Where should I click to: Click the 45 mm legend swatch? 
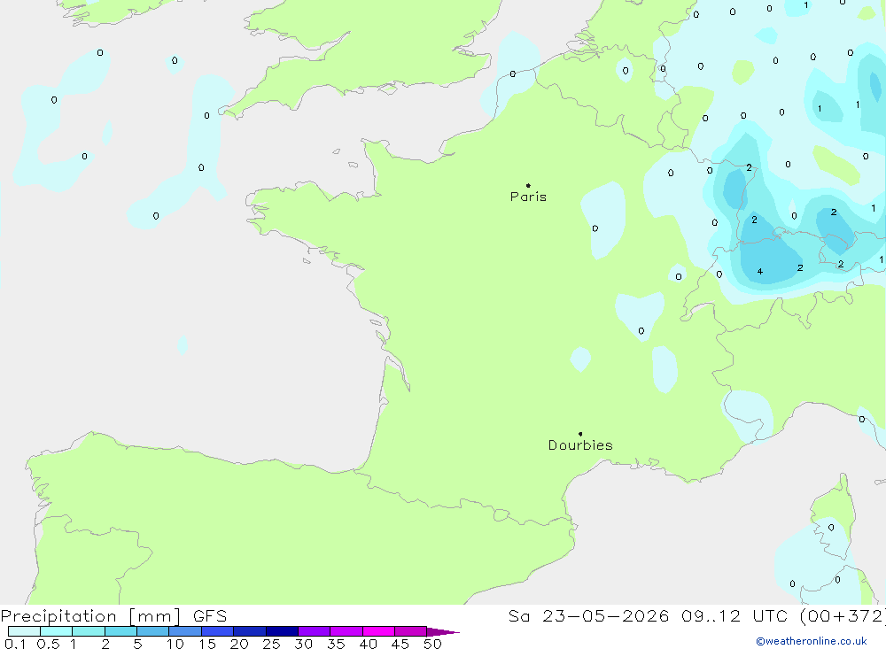(411, 631)
